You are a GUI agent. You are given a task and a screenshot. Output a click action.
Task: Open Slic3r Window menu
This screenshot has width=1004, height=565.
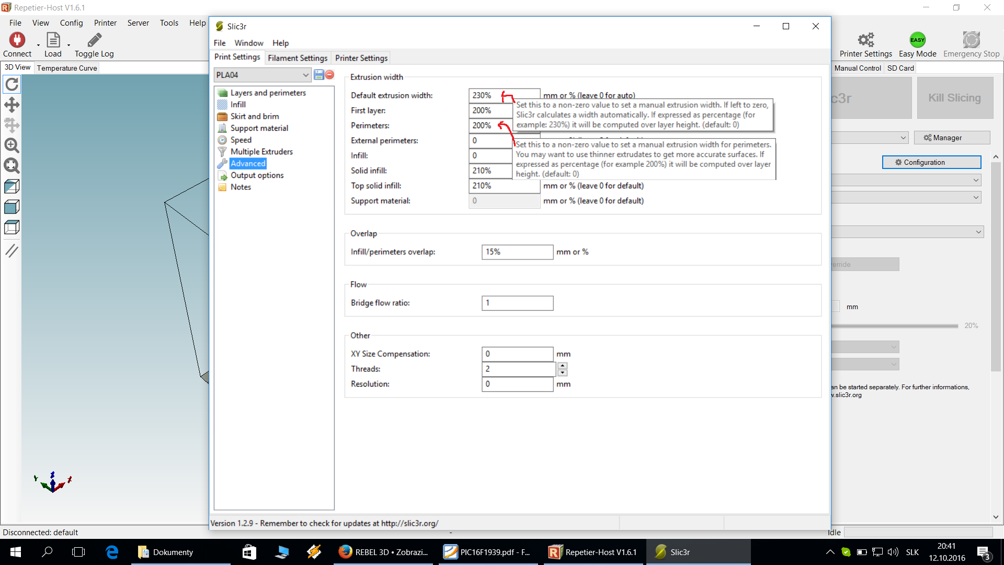click(248, 43)
